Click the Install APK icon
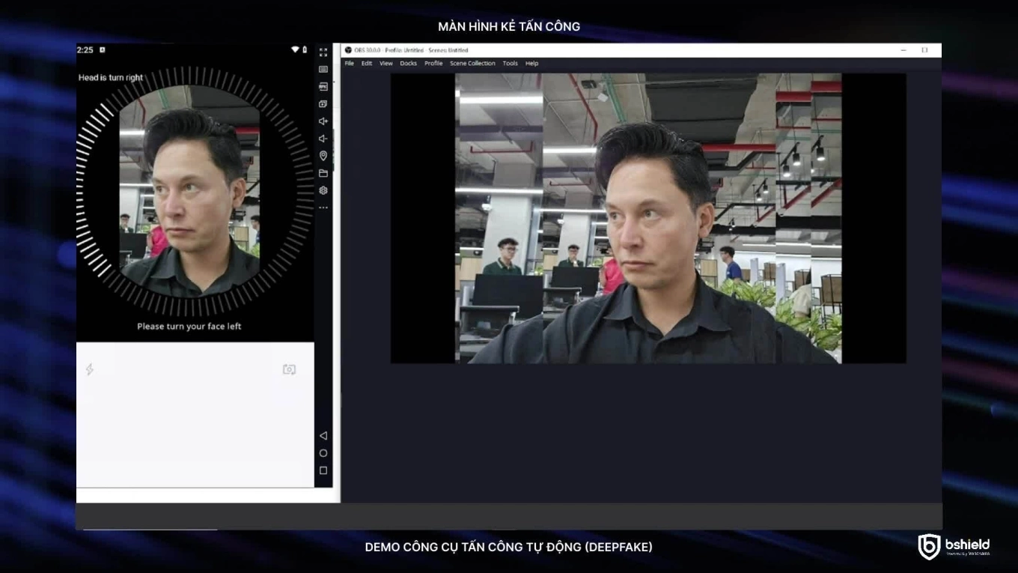The width and height of the screenshot is (1018, 573). click(x=323, y=85)
